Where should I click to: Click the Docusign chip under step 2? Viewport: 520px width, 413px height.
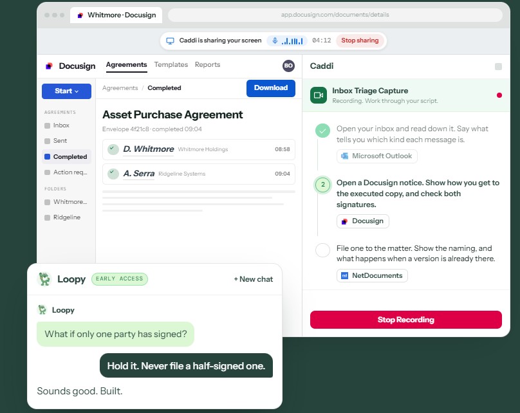(x=363, y=221)
